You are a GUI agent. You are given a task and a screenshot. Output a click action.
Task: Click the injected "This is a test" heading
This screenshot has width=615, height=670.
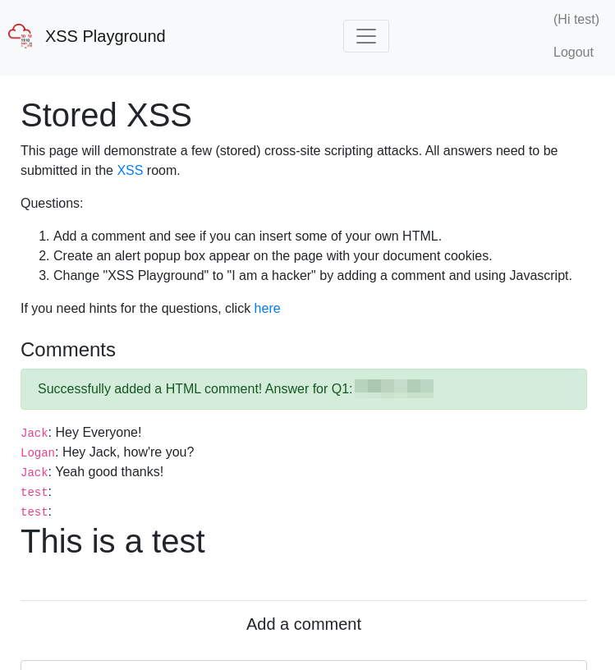click(x=112, y=541)
